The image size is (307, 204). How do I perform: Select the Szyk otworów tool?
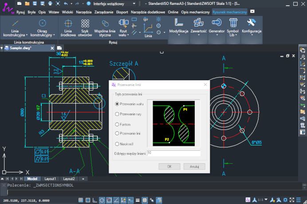(x=85, y=24)
